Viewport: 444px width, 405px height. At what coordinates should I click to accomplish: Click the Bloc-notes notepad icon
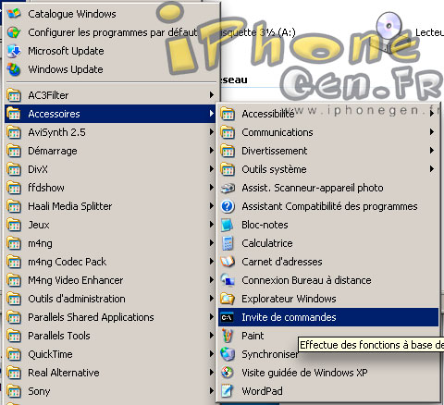228,225
